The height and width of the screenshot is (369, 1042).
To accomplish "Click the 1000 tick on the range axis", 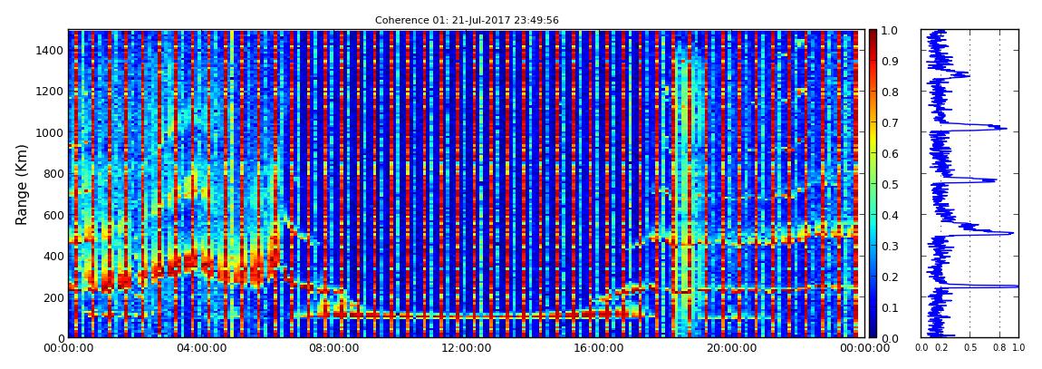I will point(50,133).
